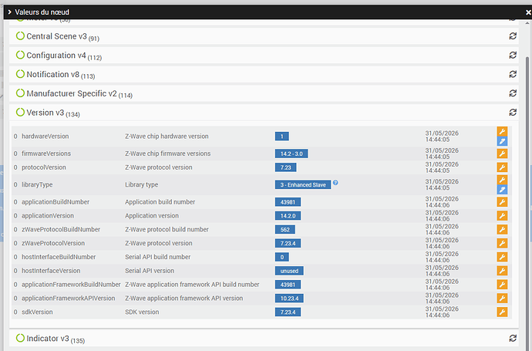532x351 pixels.
Task: Click the 'Z-Wave protocol build number' description
Action: click(x=167, y=229)
